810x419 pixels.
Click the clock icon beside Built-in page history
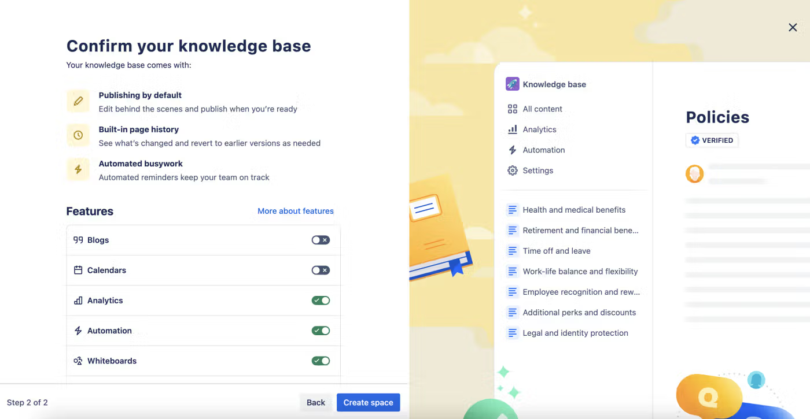click(78, 135)
